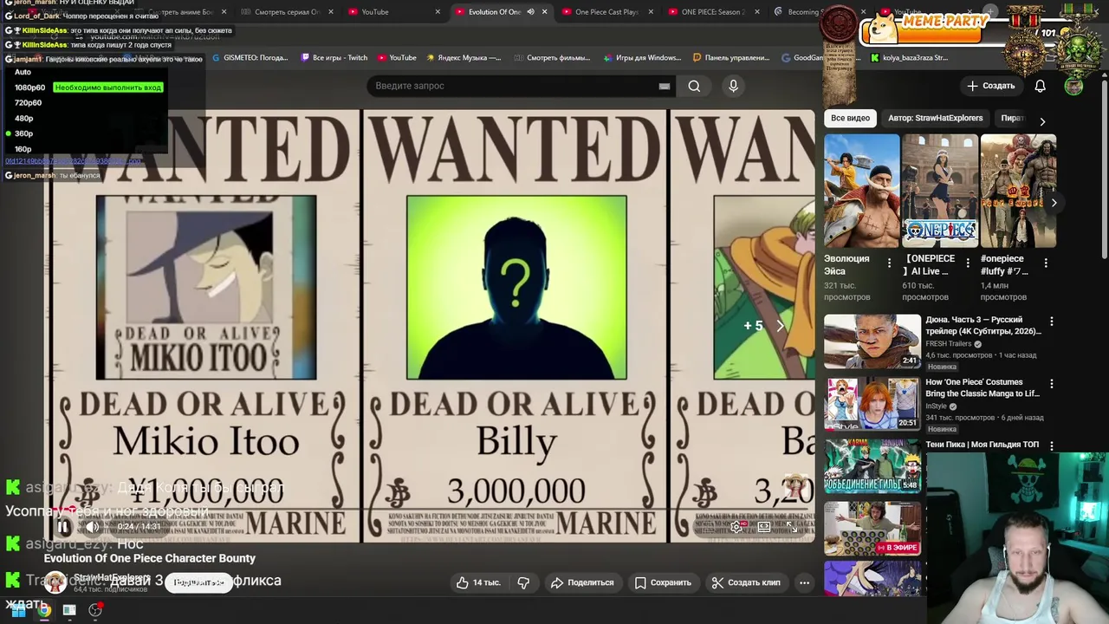Open options menu for ONEPIECE AI Live short
1109x624 pixels.
pos(967,263)
